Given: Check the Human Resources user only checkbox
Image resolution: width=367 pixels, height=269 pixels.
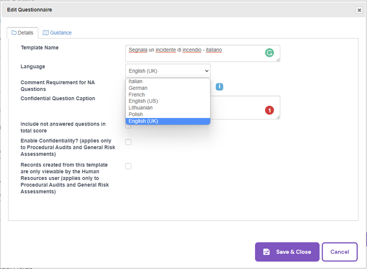Looking at the screenshot, I should (x=128, y=166).
